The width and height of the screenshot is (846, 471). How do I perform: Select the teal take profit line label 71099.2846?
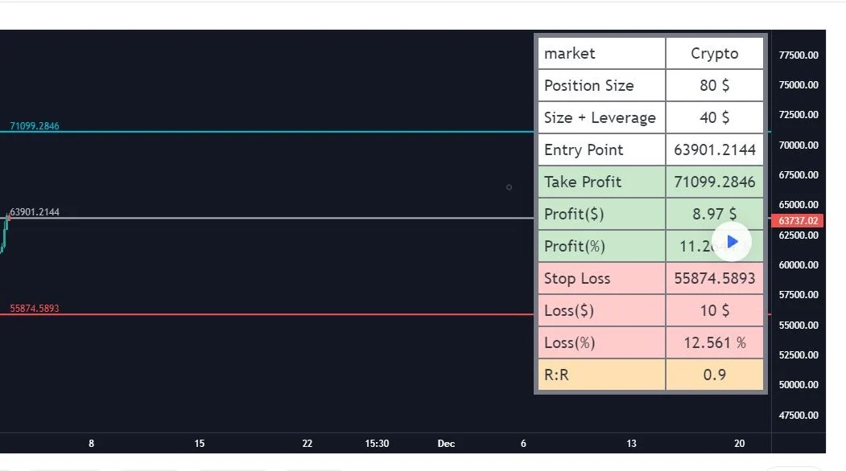click(x=35, y=126)
